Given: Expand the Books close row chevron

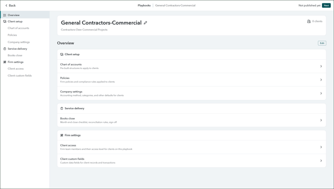Looking at the screenshot, I should pos(321,120).
